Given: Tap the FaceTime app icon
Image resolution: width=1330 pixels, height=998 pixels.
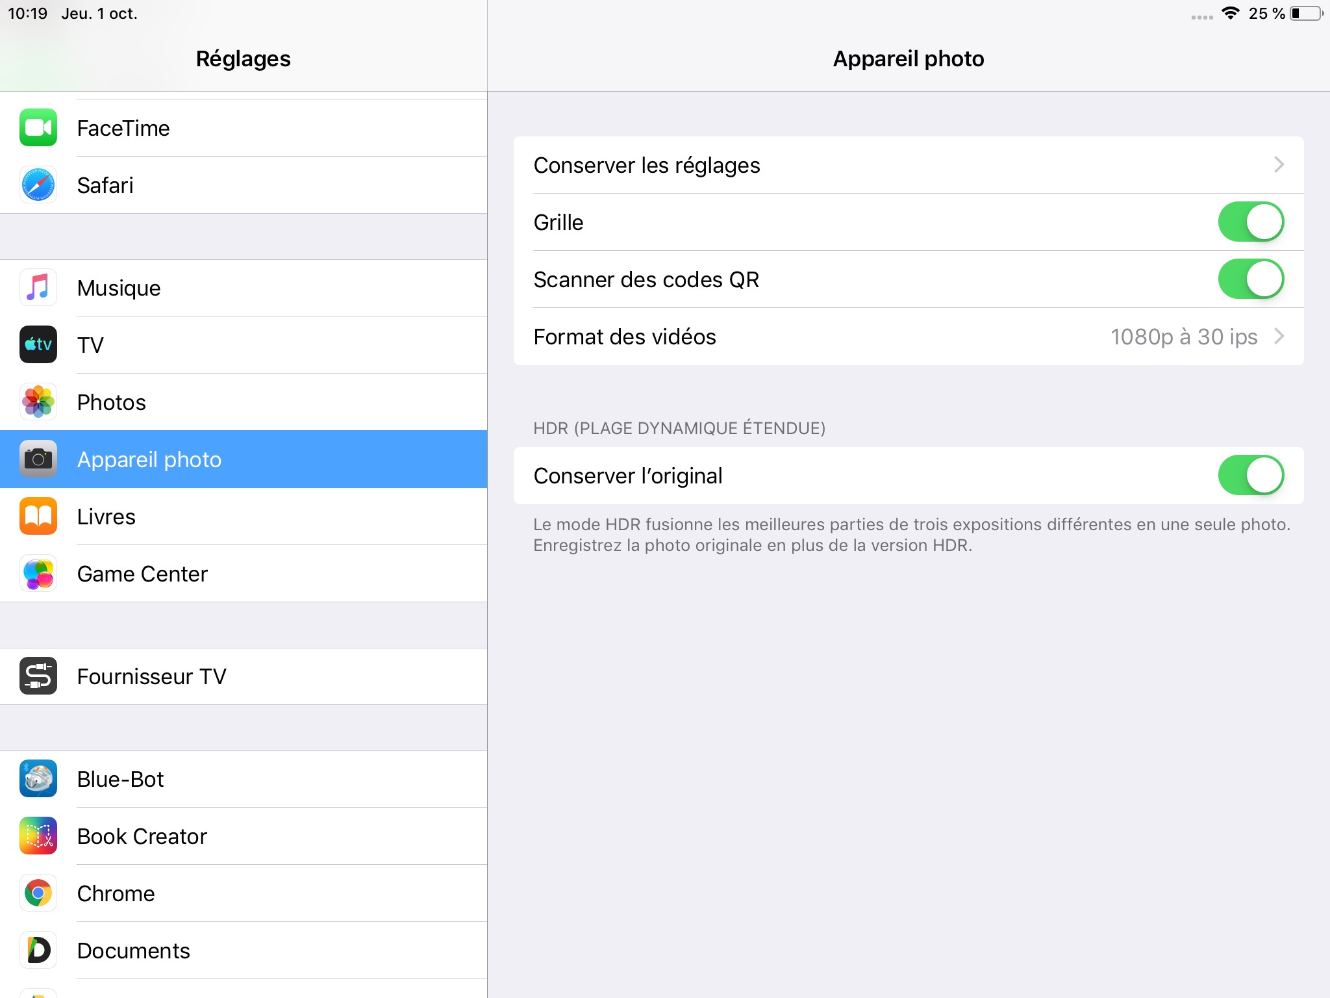Looking at the screenshot, I should click(38, 128).
